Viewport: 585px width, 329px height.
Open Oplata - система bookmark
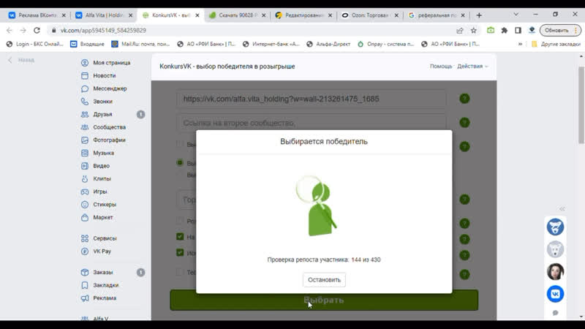click(386, 44)
